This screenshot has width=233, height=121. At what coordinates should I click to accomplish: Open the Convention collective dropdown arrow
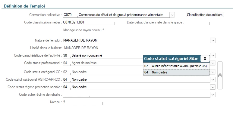(172, 14)
